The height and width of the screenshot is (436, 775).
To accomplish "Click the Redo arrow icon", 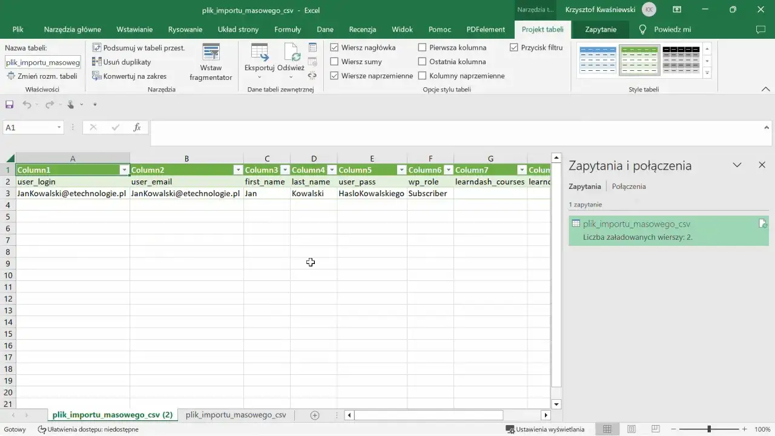I will (50, 104).
